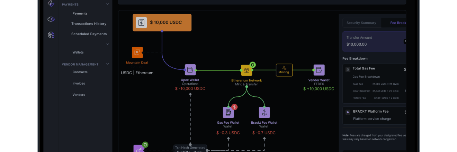Open Contracts in the sidebar
This screenshot has width=457, height=152.
coord(80,72)
